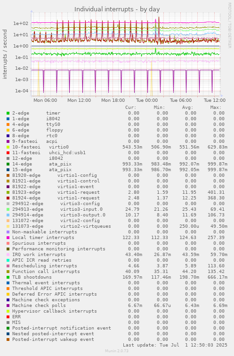Screen dimensions: 234x356
Task: Click the green swatch beside 2-edge timer
Action: point(8,113)
